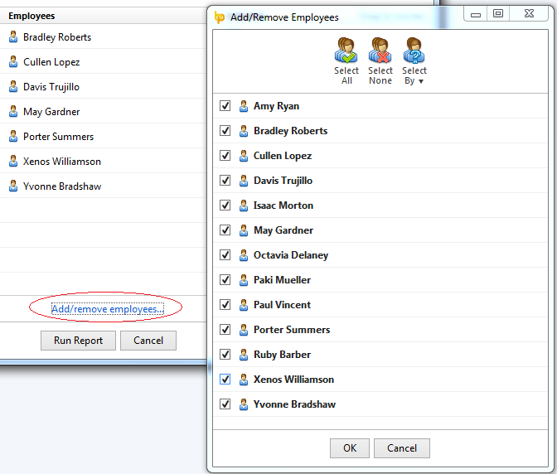Click person icon beside Davis Trujillo in dialog
Screen dimensions: 557x474
pyautogui.click(x=244, y=181)
